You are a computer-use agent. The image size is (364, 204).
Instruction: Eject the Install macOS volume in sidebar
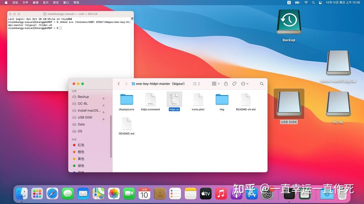103,112
